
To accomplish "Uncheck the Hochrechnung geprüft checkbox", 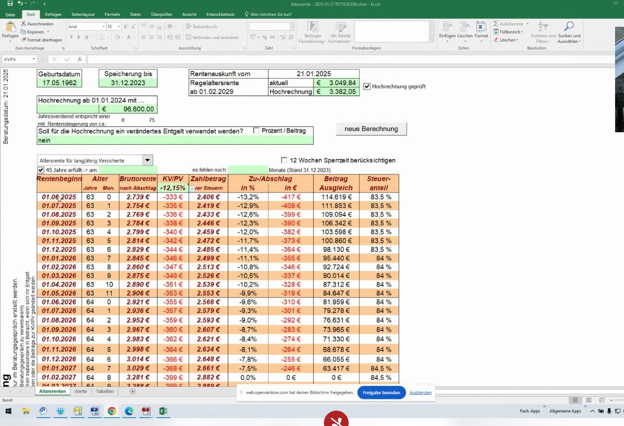I will [367, 86].
